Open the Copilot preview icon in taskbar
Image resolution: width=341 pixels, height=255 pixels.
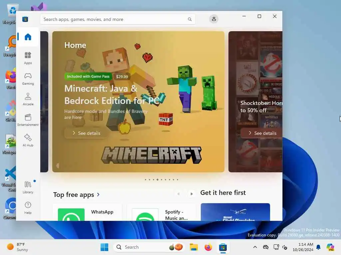pos(330,247)
